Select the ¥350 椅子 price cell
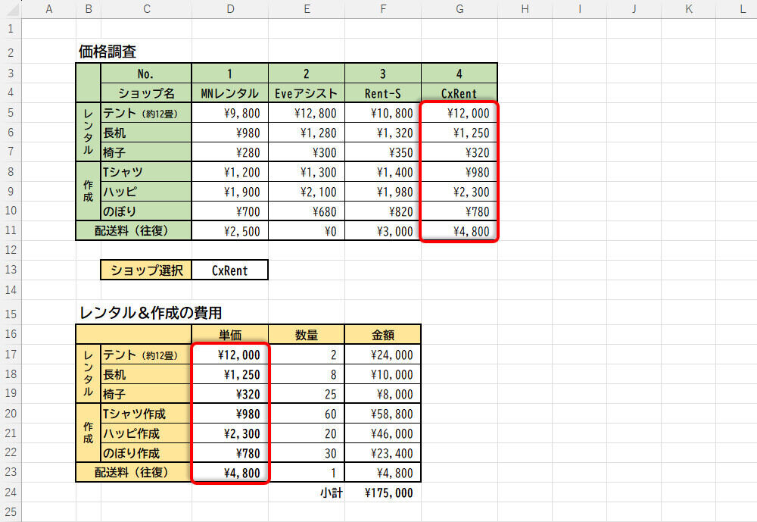The width and height of the screenshot is (757, 522). [383, 152]
